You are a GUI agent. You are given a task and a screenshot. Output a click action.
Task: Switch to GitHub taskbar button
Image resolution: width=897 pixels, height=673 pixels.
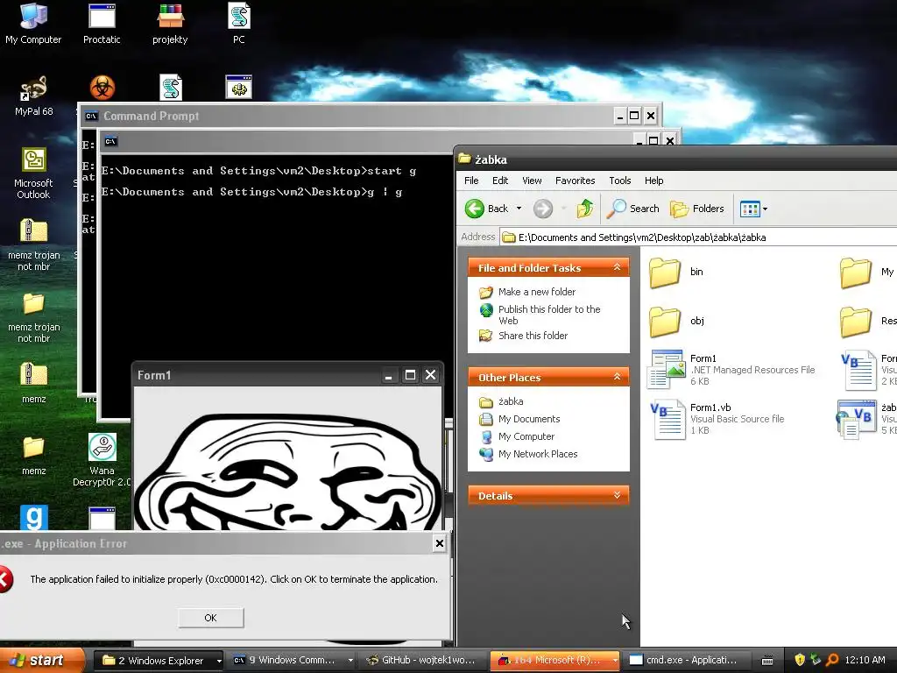tap(423, 661)
